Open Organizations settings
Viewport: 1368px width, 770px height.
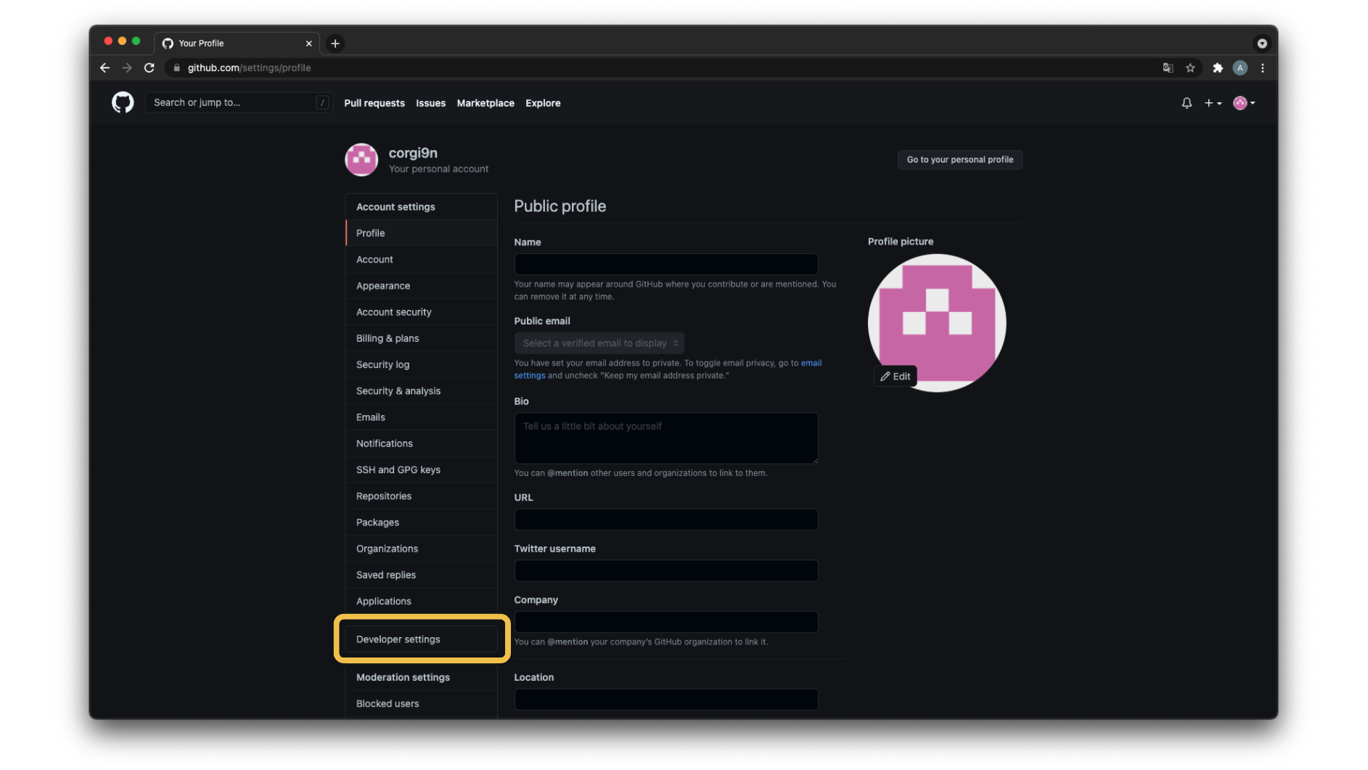click(421, 549)
